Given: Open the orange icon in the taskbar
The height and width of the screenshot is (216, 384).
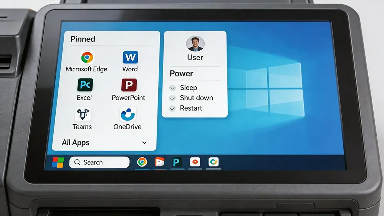Looking at the screenshot, I should 159,162.
